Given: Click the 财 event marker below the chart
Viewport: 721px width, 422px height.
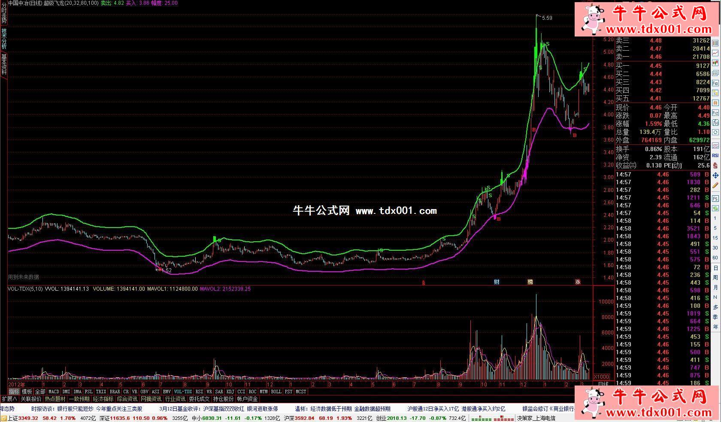Looking at the screenshot, I should [x=497, y=282].
